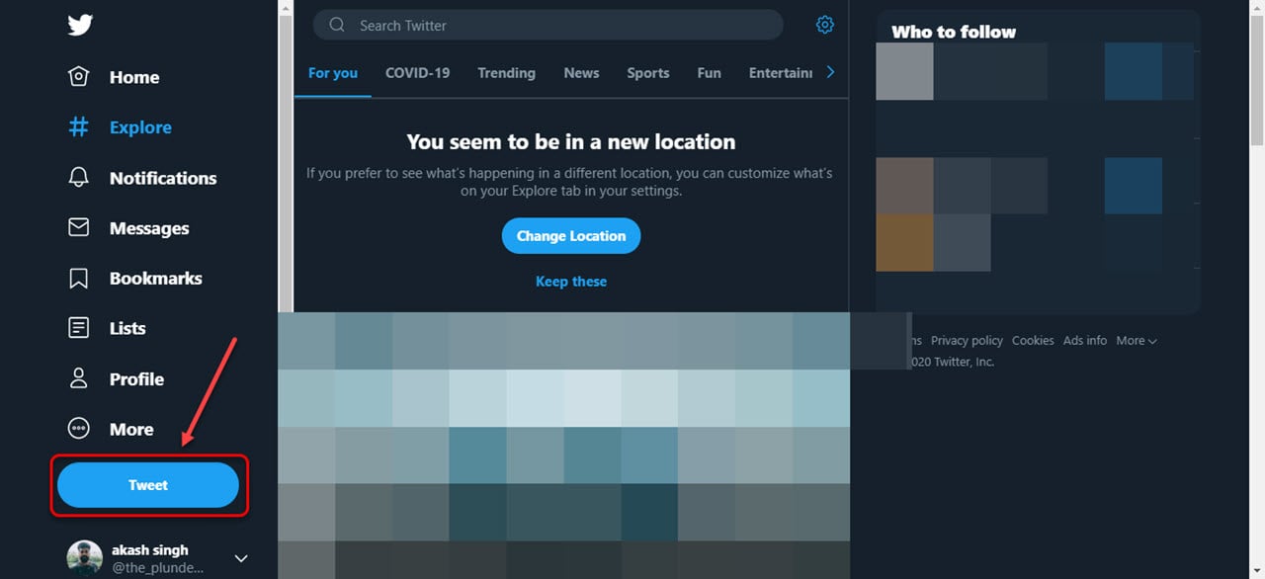This screenshot has width=1265, height=579.
Task: Click akash singh's profile avatar
Action: point(85,558)
